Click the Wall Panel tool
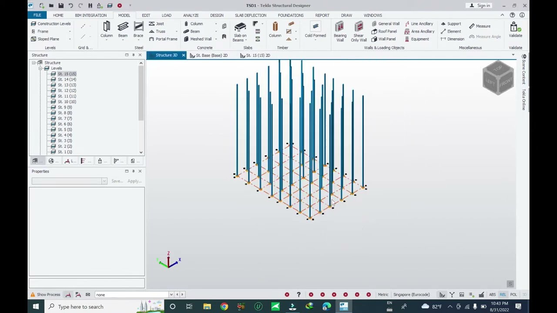557x313 pixels. 383,39
